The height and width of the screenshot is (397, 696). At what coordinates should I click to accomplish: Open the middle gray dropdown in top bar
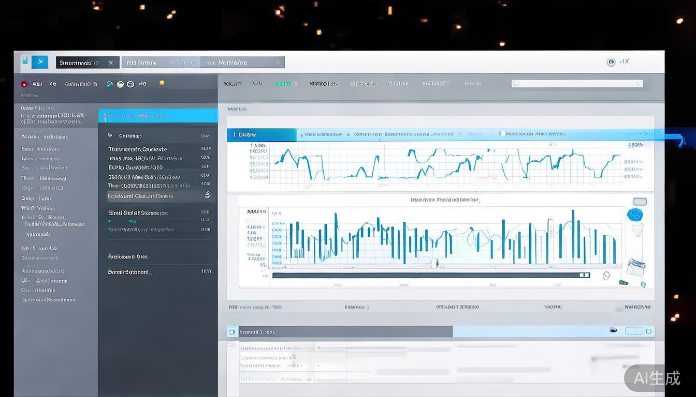pyautogui.click(x=161, y=63)
